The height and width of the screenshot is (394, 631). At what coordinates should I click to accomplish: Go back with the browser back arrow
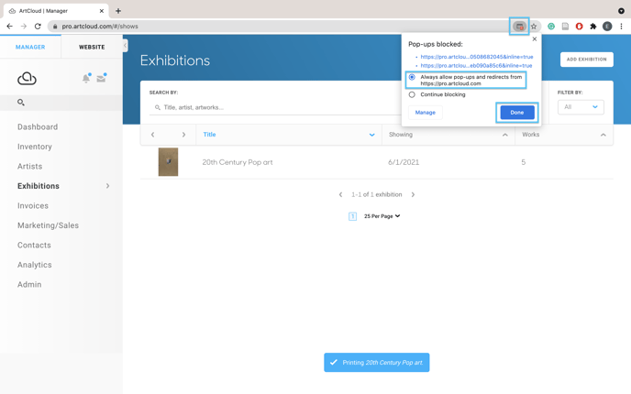click(x=10, y=27)
